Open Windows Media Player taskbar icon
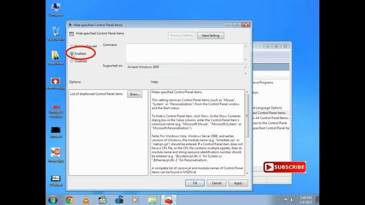The width and height of the screenshot is (365, 205). (135, 200)
